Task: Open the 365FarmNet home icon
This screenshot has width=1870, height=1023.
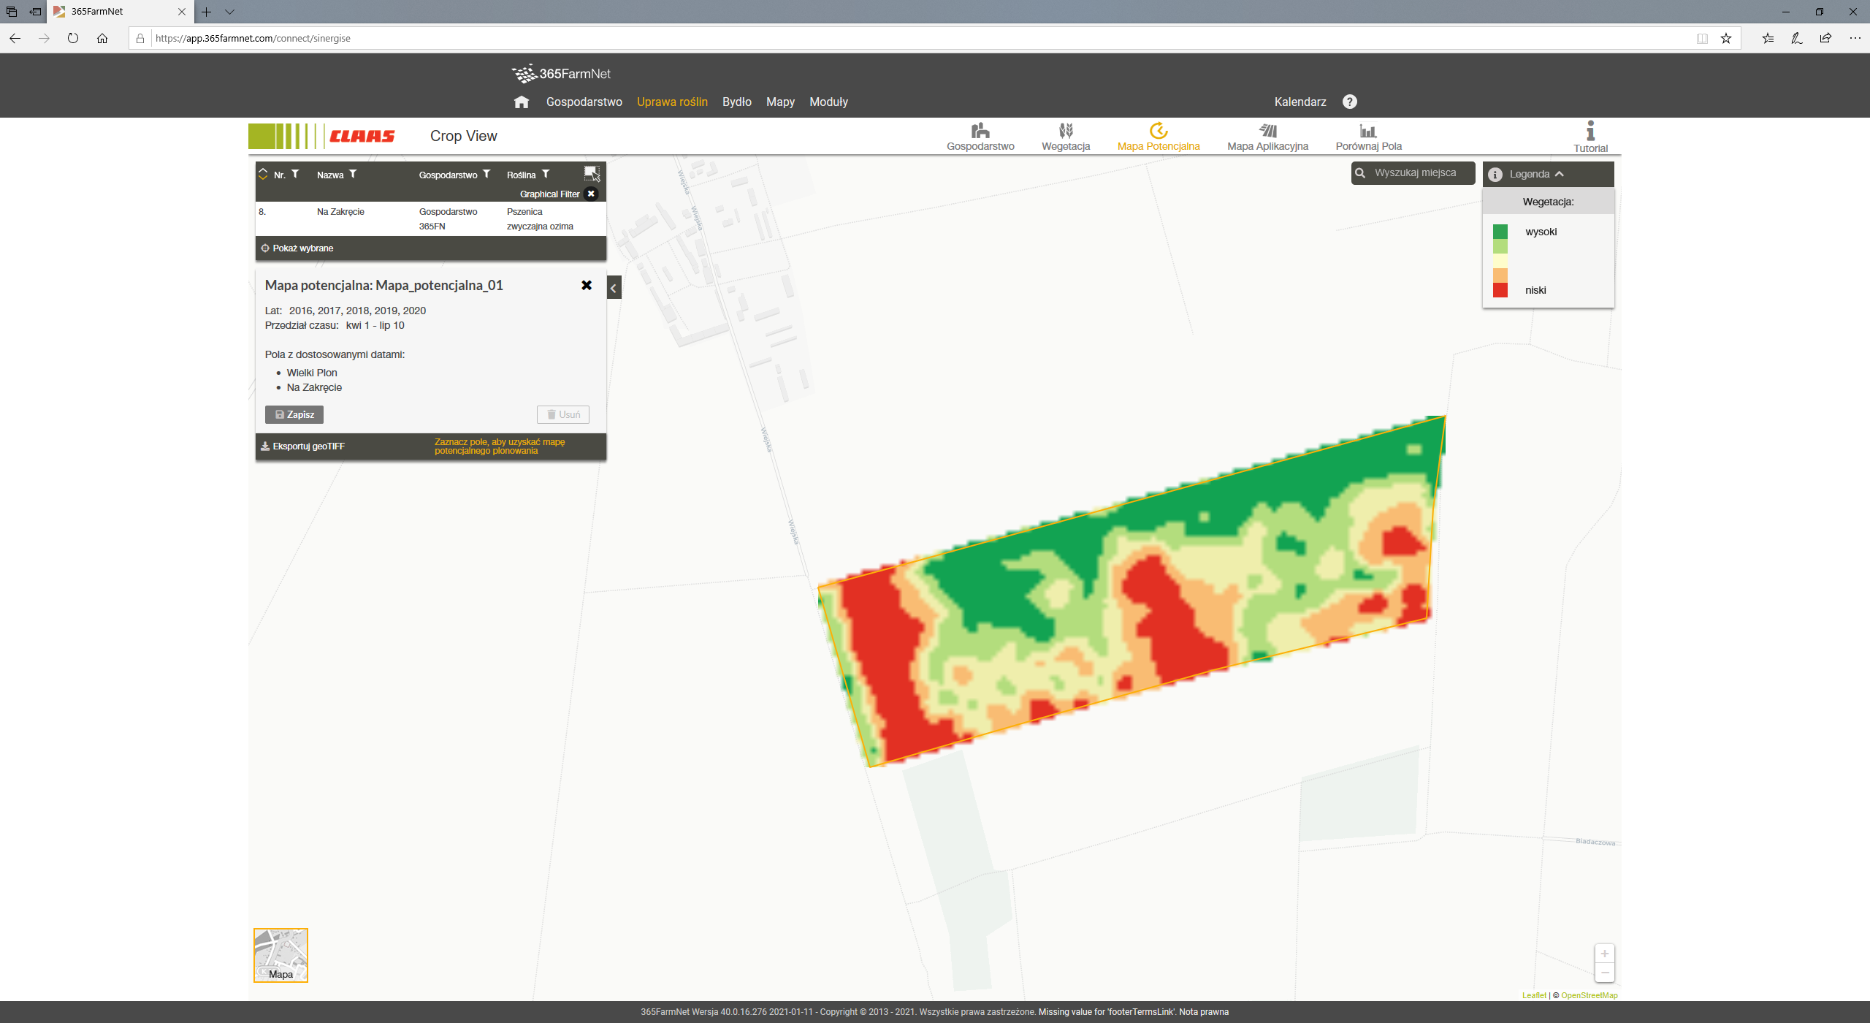Action: pos(521,102)
